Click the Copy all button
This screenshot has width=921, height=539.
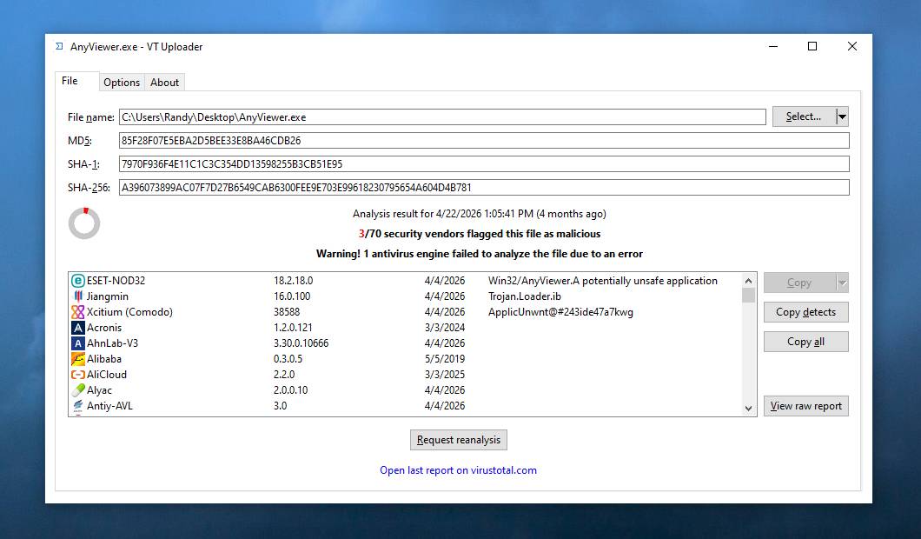pyautogui.click(x=806, y=342)
